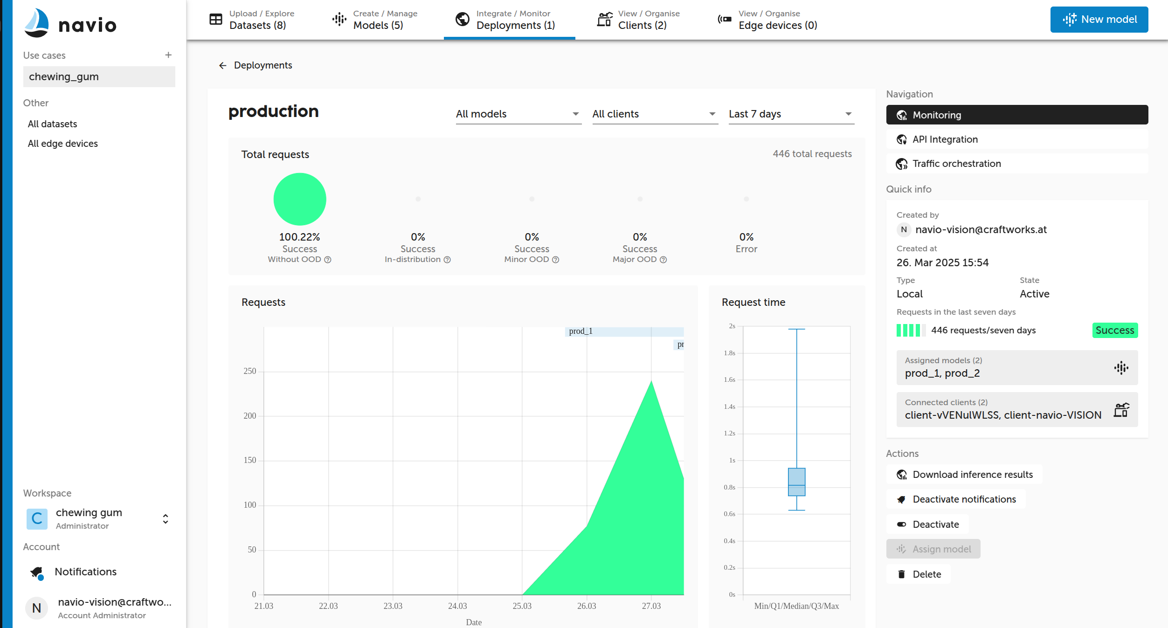Toggle the prod_1 series in Requests chart
This screenshot has height=628, width=1168.
pos(581,331)
